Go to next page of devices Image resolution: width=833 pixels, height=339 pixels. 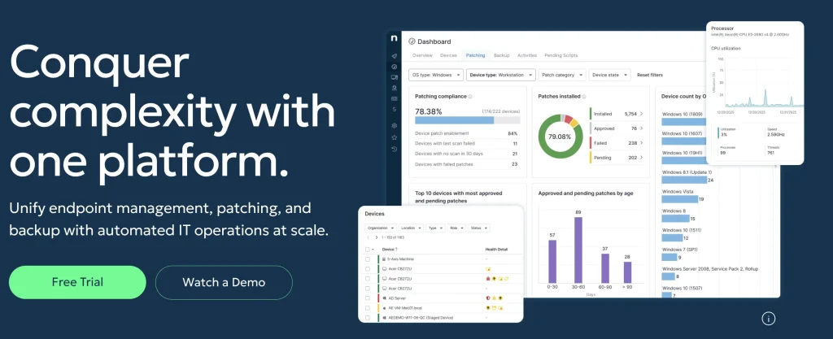pos(377,237)
